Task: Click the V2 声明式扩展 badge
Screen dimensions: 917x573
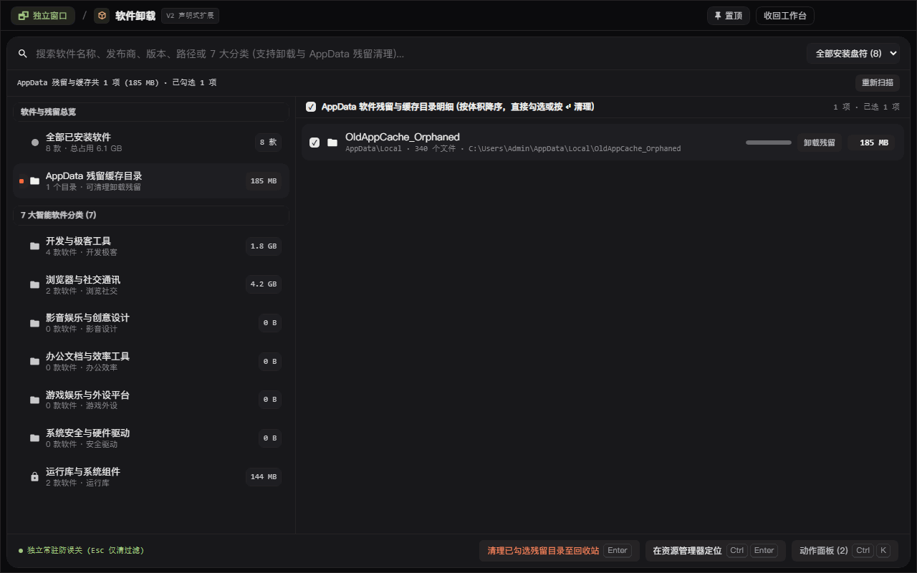Action: click(x=190, y=16)
